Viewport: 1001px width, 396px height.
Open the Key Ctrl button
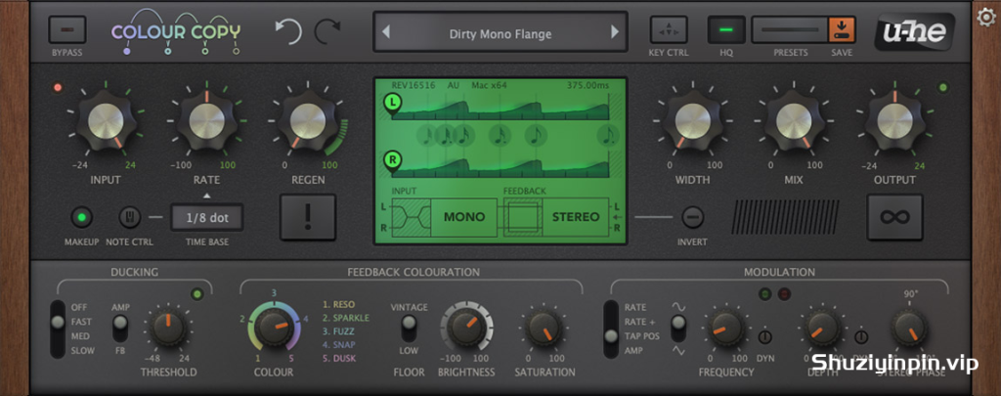pyautogui.click(x=669, y=29)
